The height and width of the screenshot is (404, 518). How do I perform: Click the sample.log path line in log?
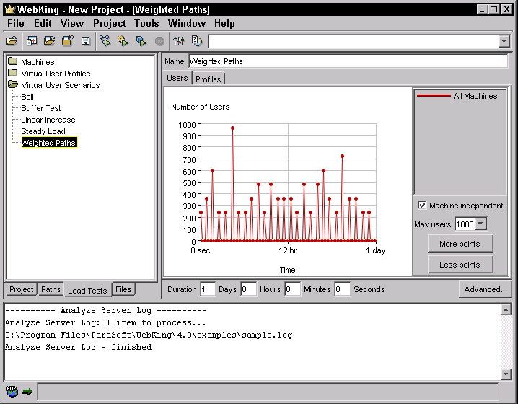(x=149, y=335)
